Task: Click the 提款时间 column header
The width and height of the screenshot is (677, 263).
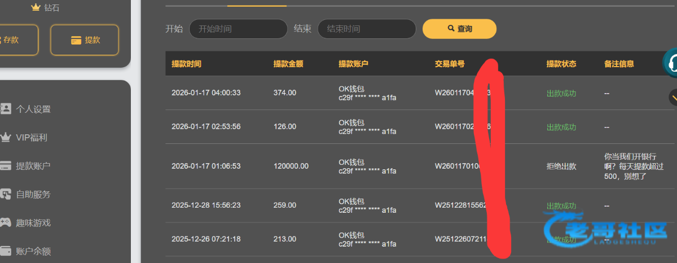Action: pos(186,64)
